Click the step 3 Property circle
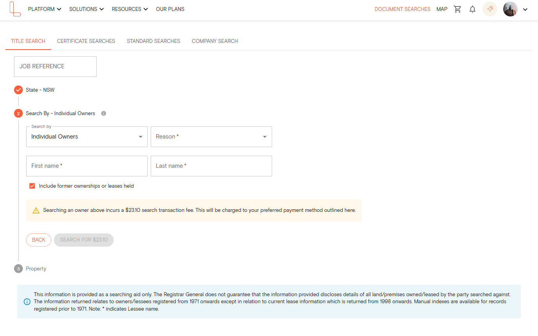 click(x=18, y=269)
